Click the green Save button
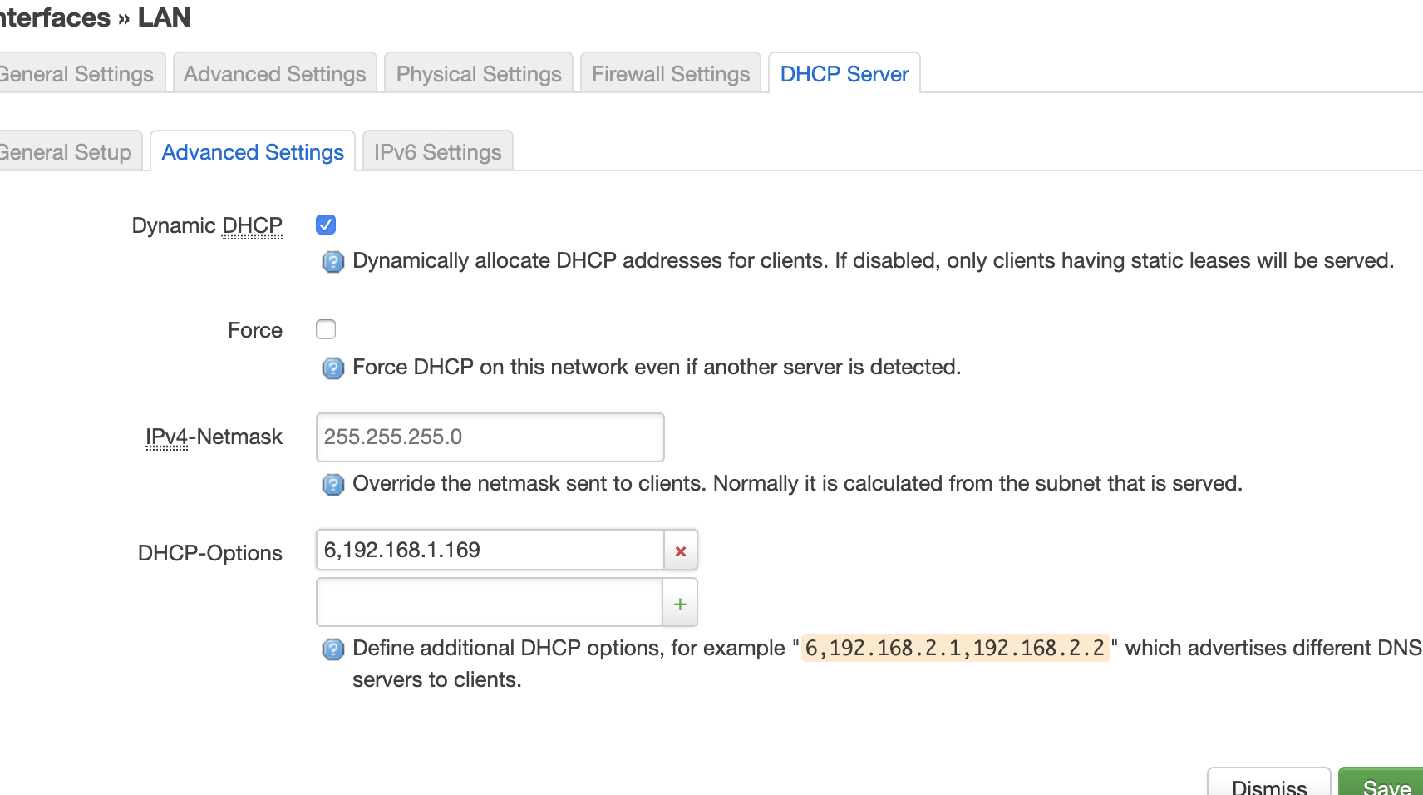The height and width of the screenshot is (795, 1423). coord(1382,783)
